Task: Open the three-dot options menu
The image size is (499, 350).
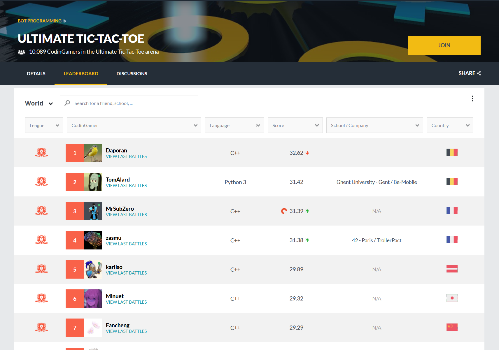Action: (x=472, y=99)
